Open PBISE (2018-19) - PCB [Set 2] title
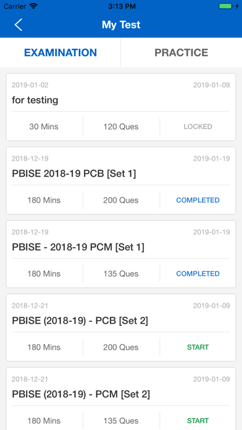 (x=80, y=321)
